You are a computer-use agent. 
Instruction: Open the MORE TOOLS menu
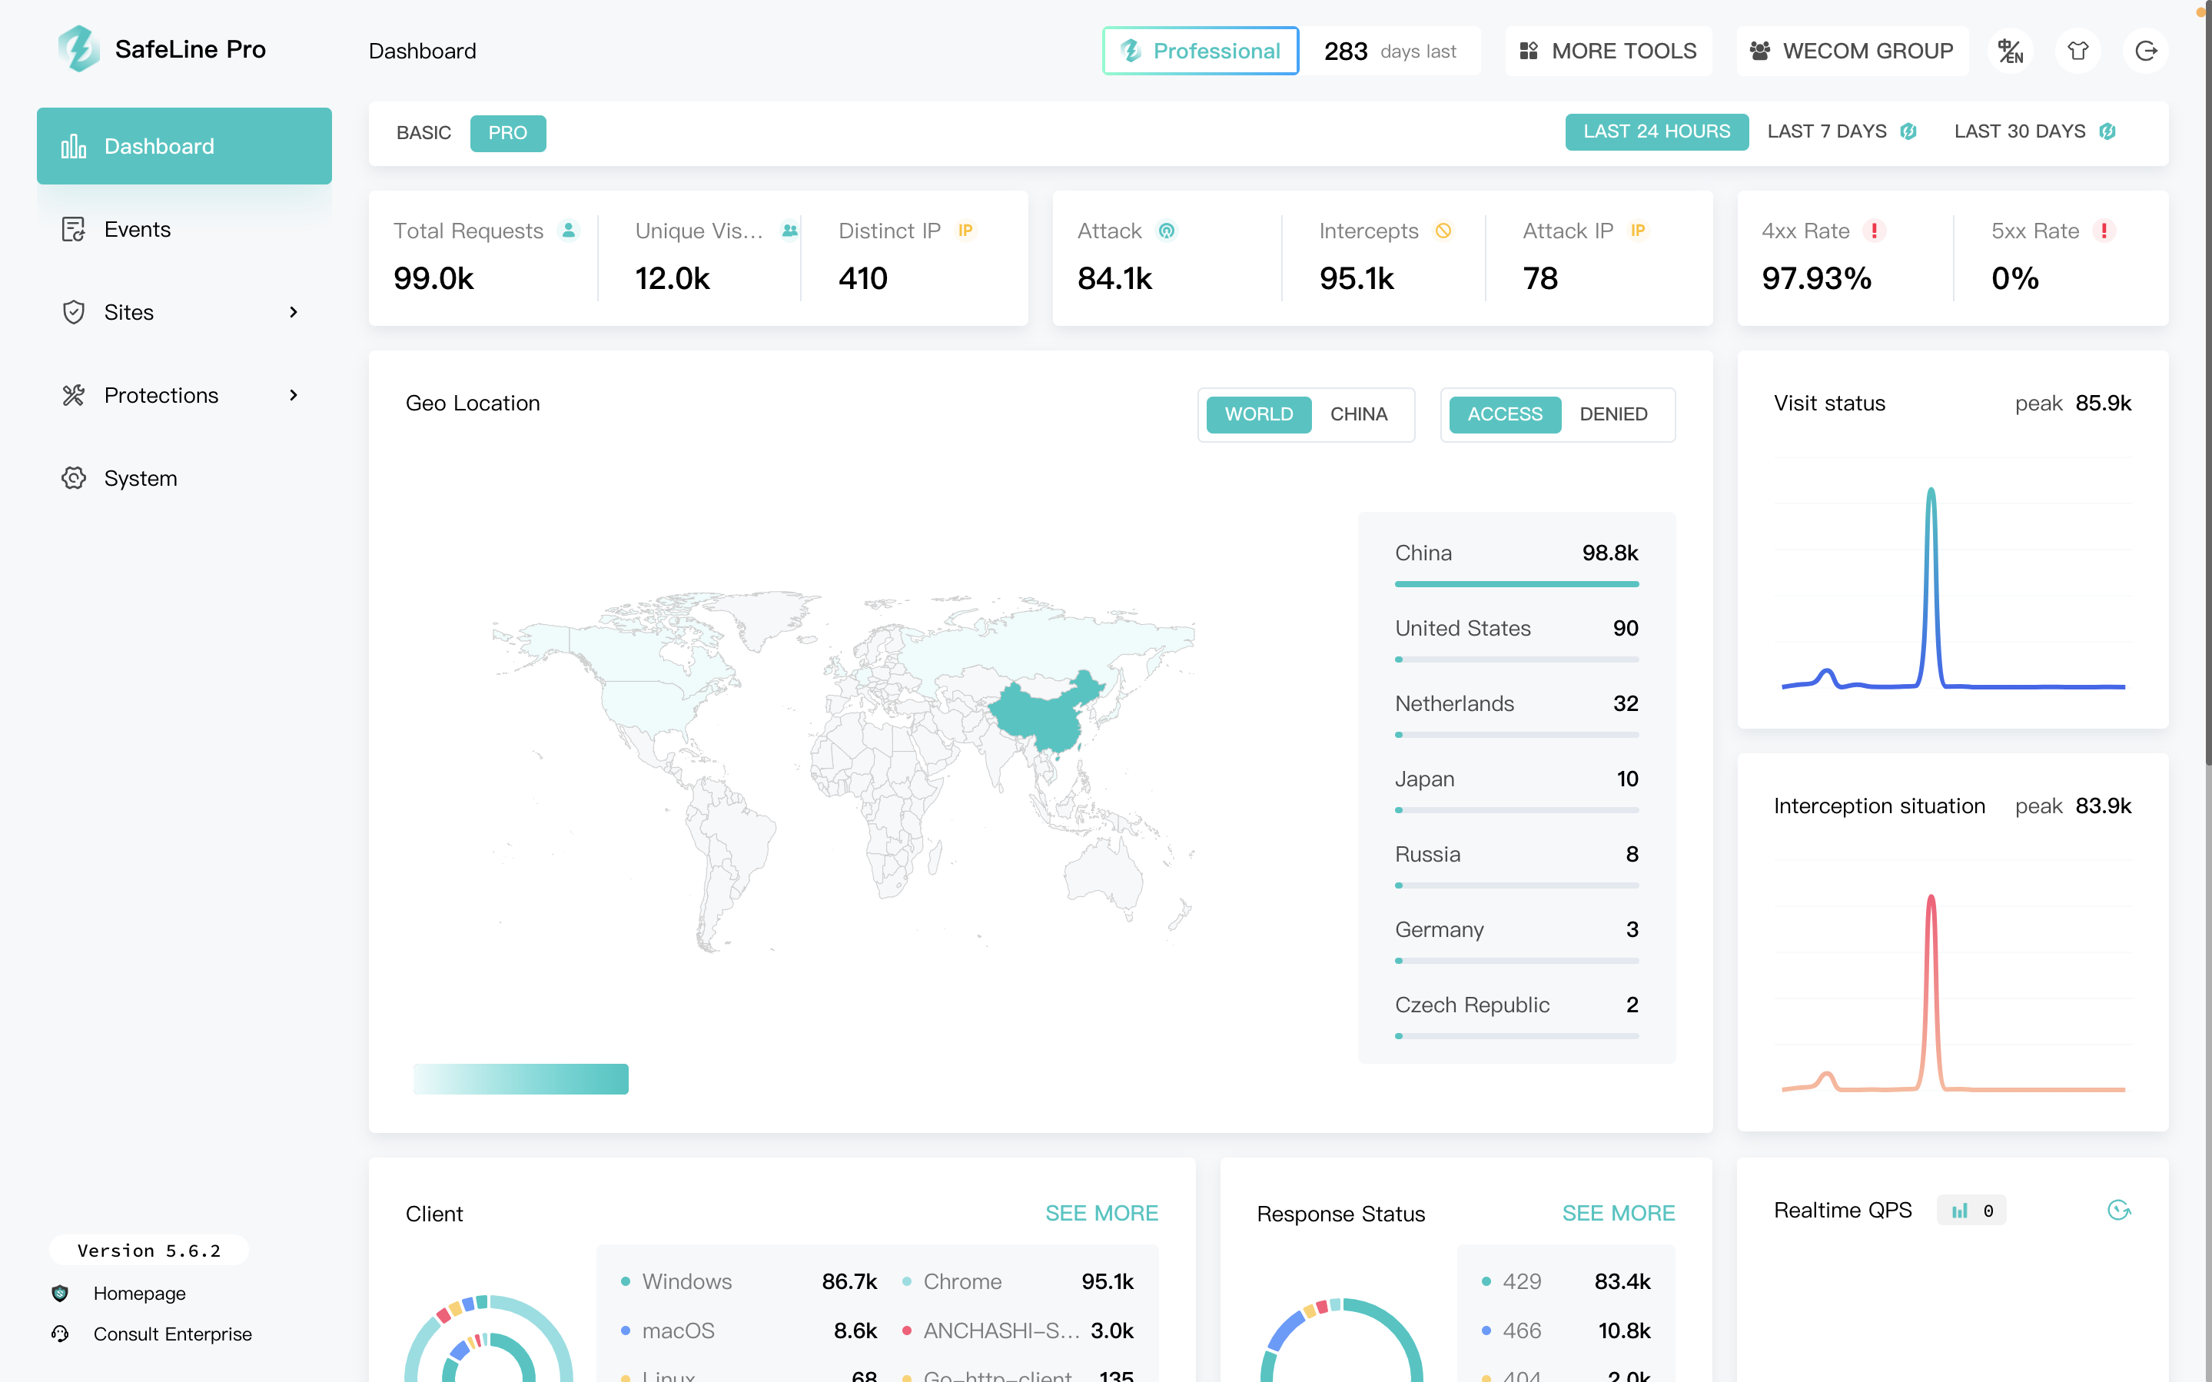[x=1607, y=51]
